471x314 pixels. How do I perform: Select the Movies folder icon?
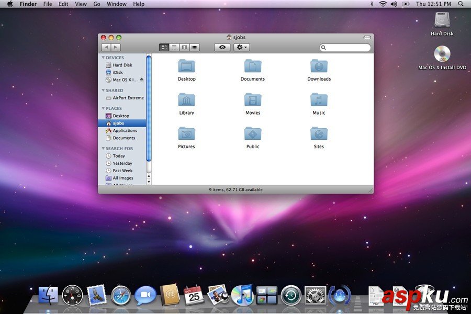[253, 100]
